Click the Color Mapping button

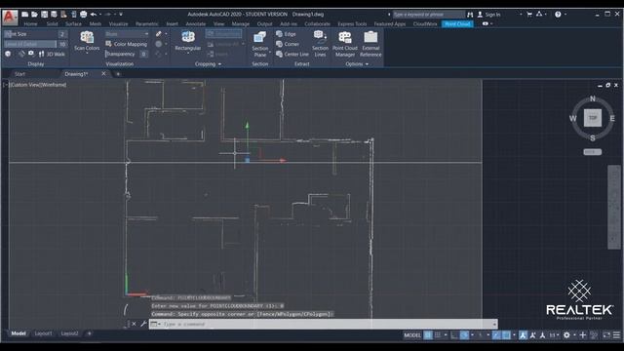click(127, 44)
